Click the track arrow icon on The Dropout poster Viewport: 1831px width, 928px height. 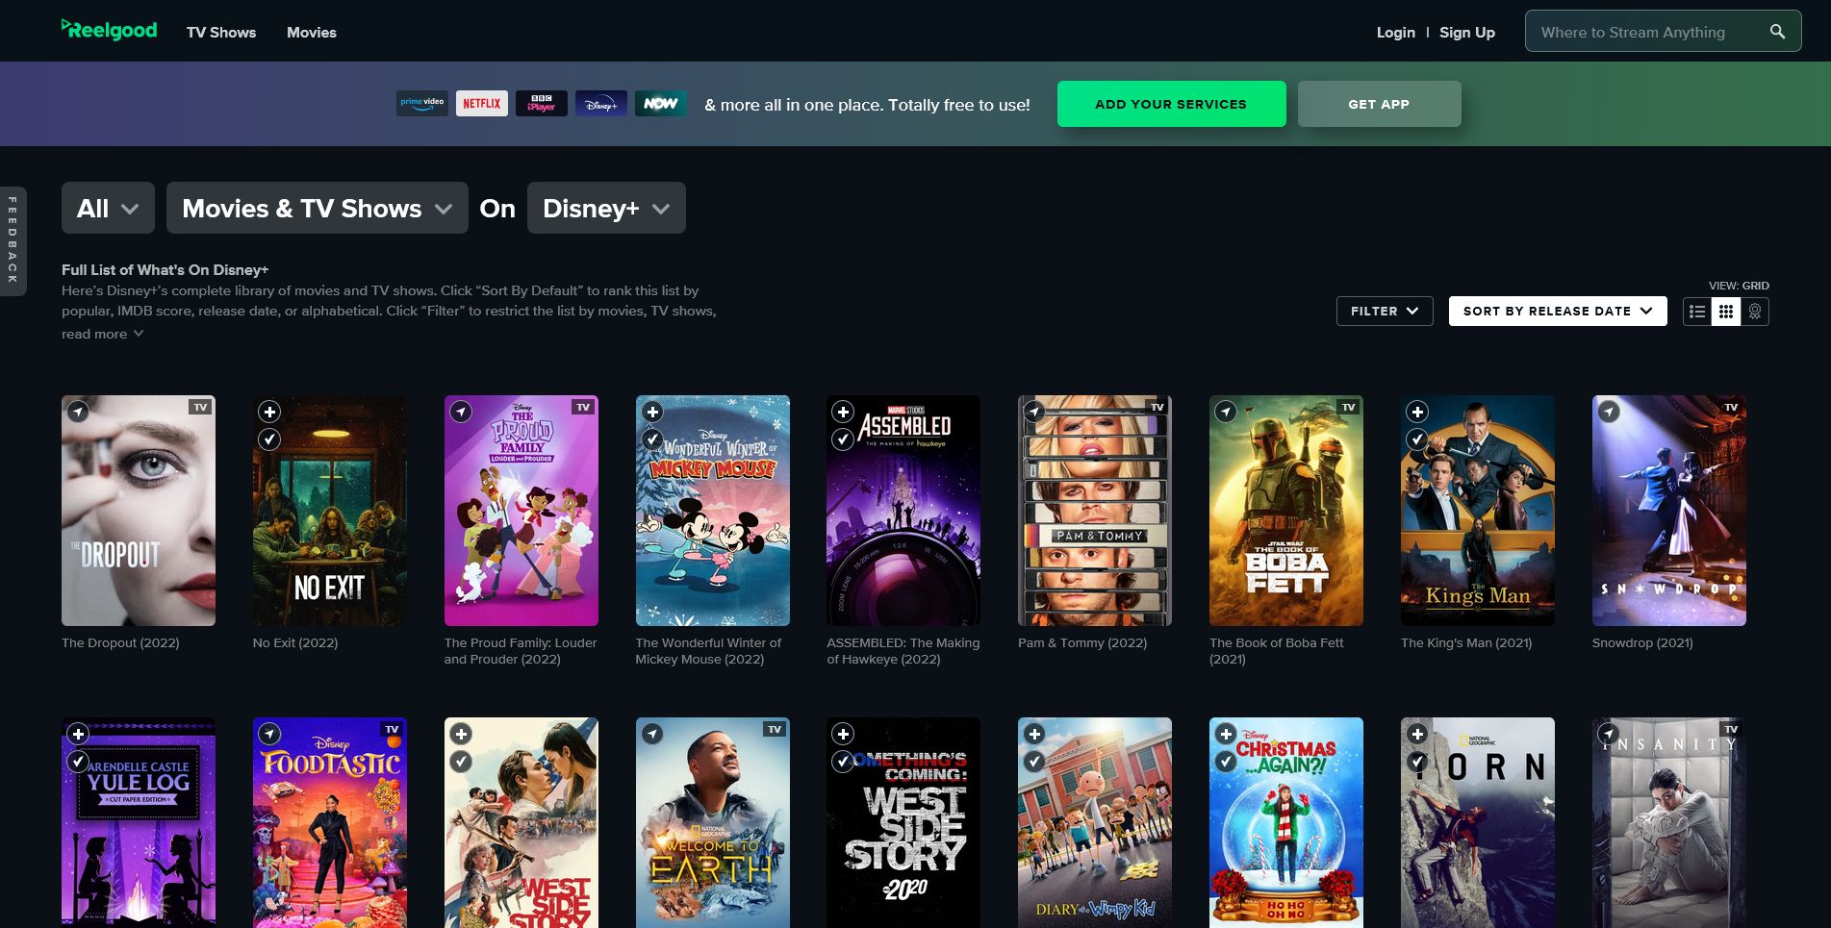click(x=79, y=412)
